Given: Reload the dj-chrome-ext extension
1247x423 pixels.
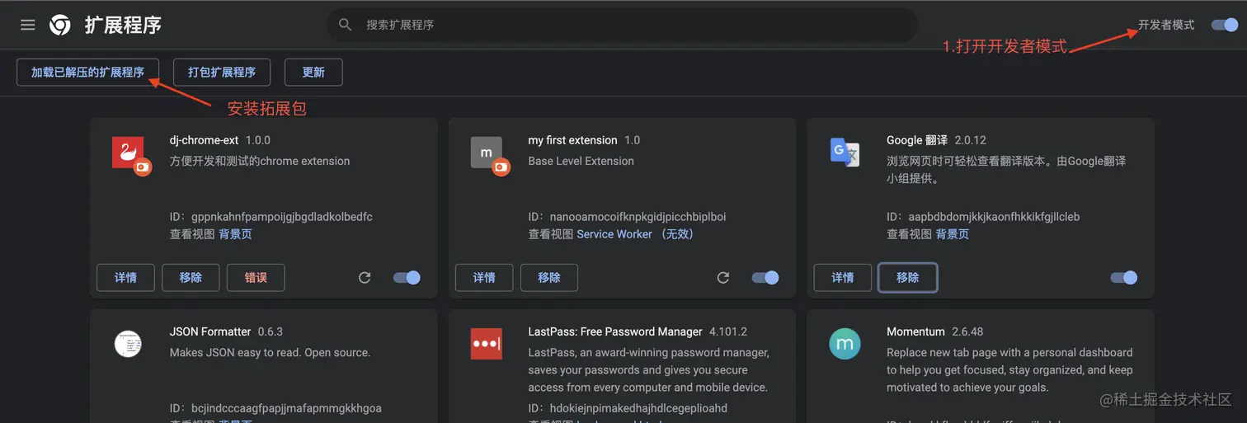Looking at the screenshot, I should click(x=365, y=278).
